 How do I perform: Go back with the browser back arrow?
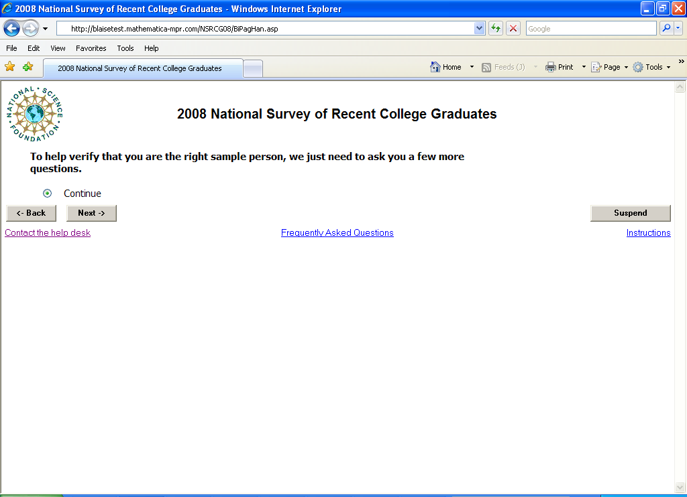tap(11, 29)
